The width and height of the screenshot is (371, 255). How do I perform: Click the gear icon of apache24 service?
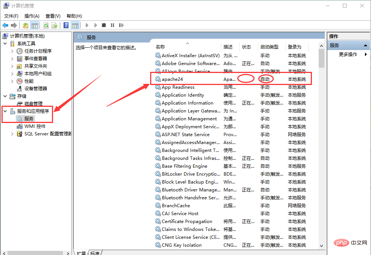coord(158,79)
